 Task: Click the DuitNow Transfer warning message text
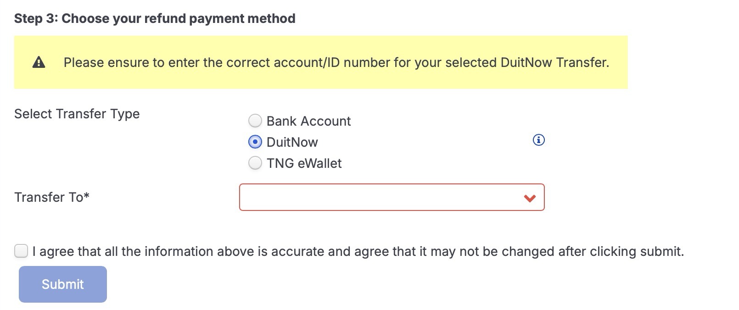tap(336, 62)
